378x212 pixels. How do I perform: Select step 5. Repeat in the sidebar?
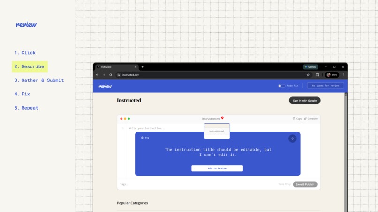point(26,108)
